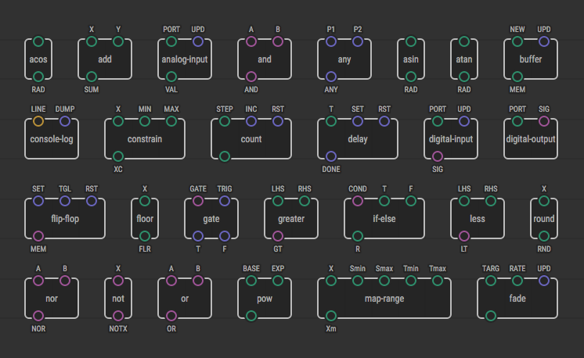
Task: Click the map-range node
Action: click(384, 298)
